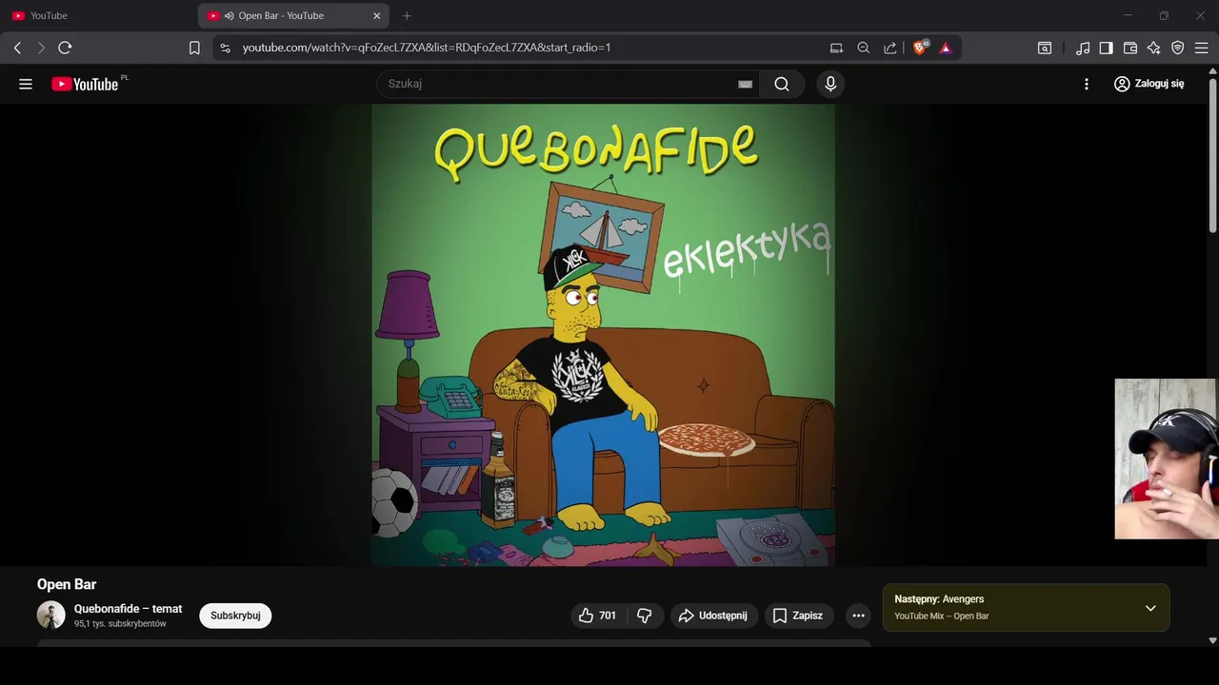The height and width of the screenshot is (685, 1219).
Task: Open tab search icon in toolbar
Action: point(1045,48)
